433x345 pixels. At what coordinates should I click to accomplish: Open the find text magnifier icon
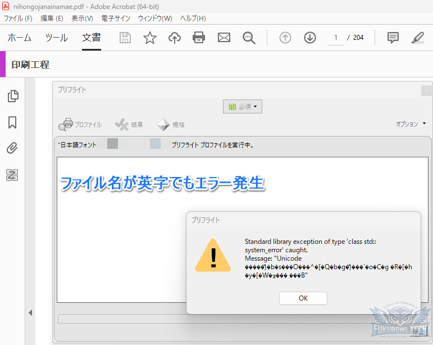tap(249, 38)
